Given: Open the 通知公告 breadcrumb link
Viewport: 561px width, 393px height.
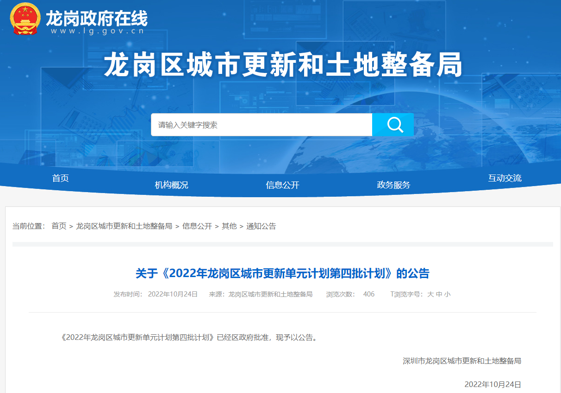Looking at the screenshot, I should click(x=261, y=226).
